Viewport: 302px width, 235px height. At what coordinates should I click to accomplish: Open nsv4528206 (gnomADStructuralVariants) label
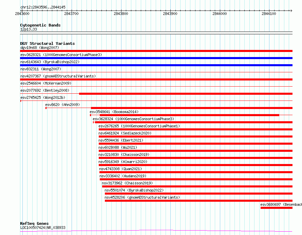[142, 197]
